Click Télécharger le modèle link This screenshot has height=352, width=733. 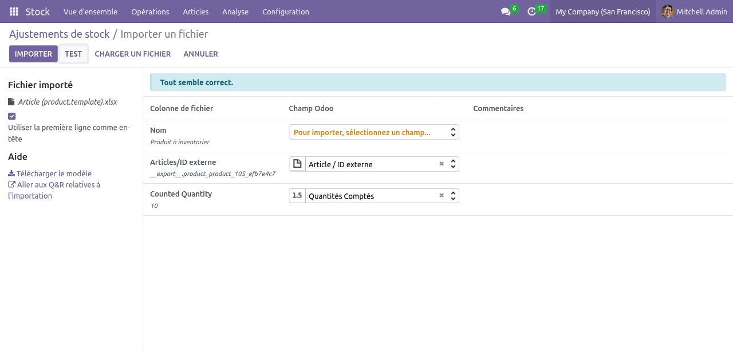(x=54, y=173)
